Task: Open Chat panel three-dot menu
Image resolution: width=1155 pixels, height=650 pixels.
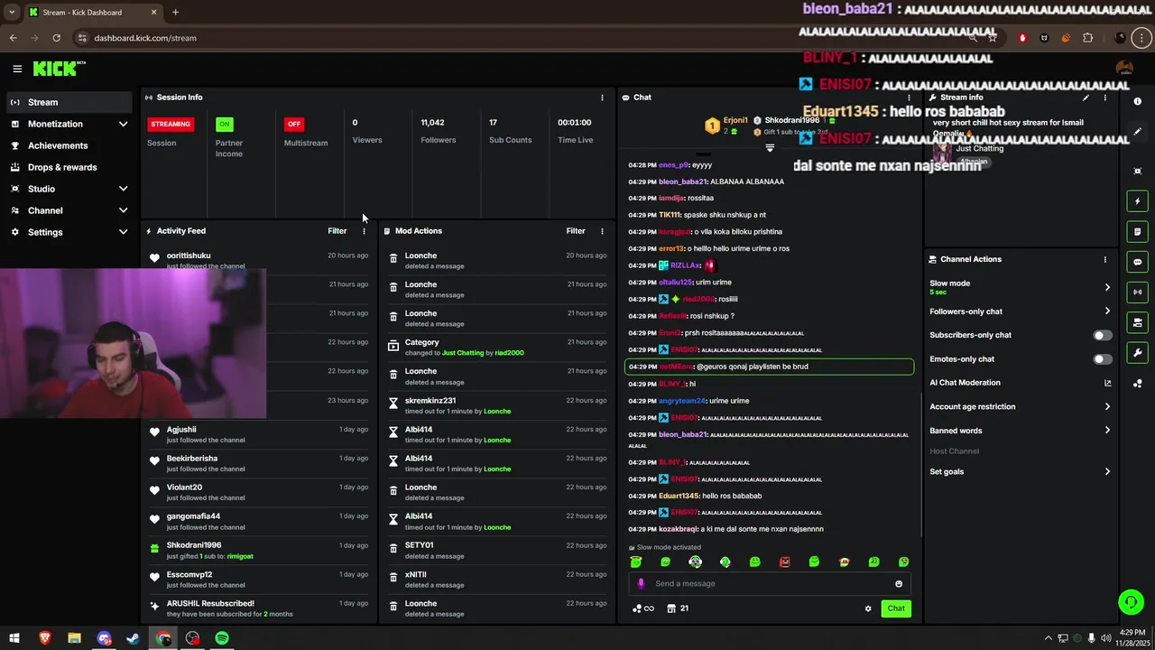Action: click(909, 97)
